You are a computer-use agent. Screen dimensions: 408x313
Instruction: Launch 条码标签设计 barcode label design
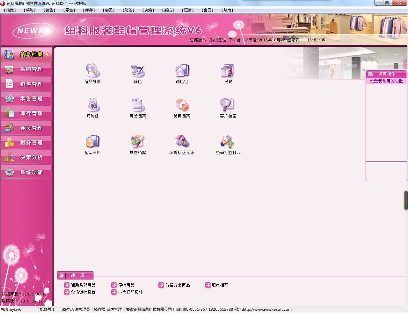[182, 142]
